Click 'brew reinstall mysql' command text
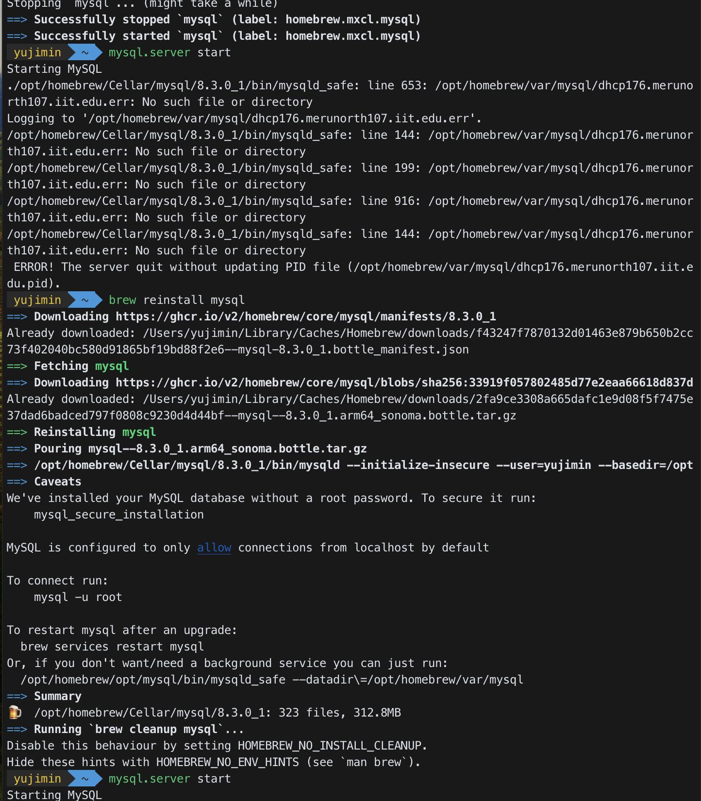Image resolution: width=701 pixels, height=801 pixels. 177,300
